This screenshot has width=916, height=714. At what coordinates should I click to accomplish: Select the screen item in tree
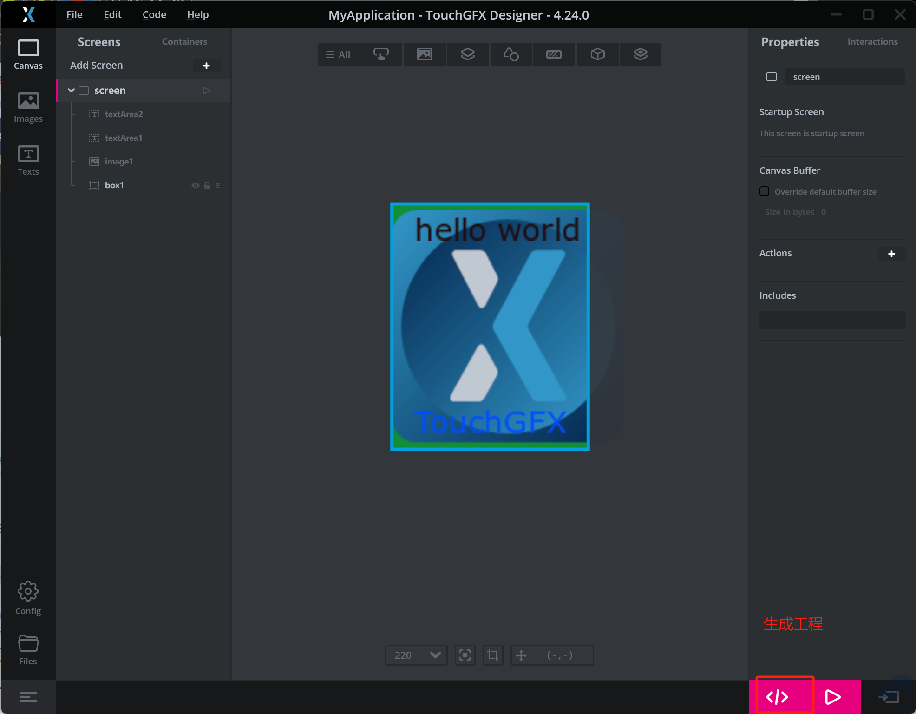(144, 91)
